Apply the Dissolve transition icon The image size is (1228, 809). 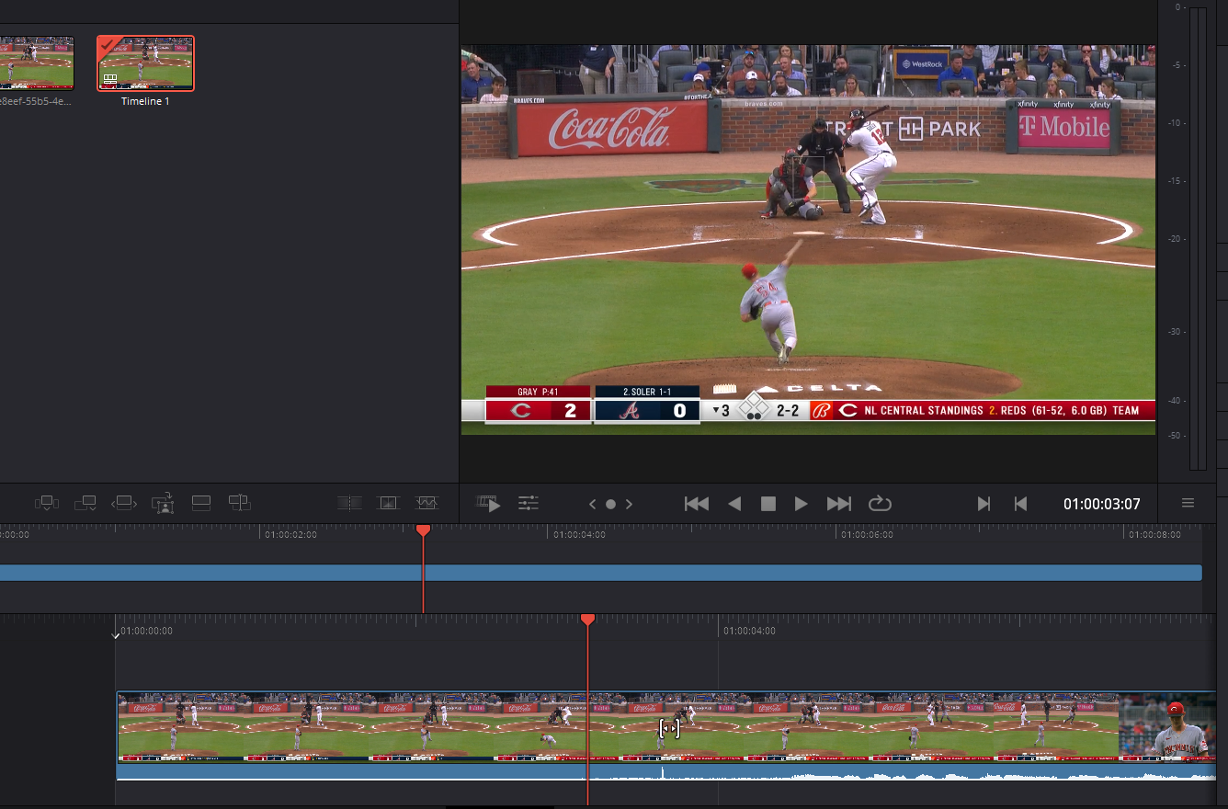pyautogui.click(x=388, y=503)
